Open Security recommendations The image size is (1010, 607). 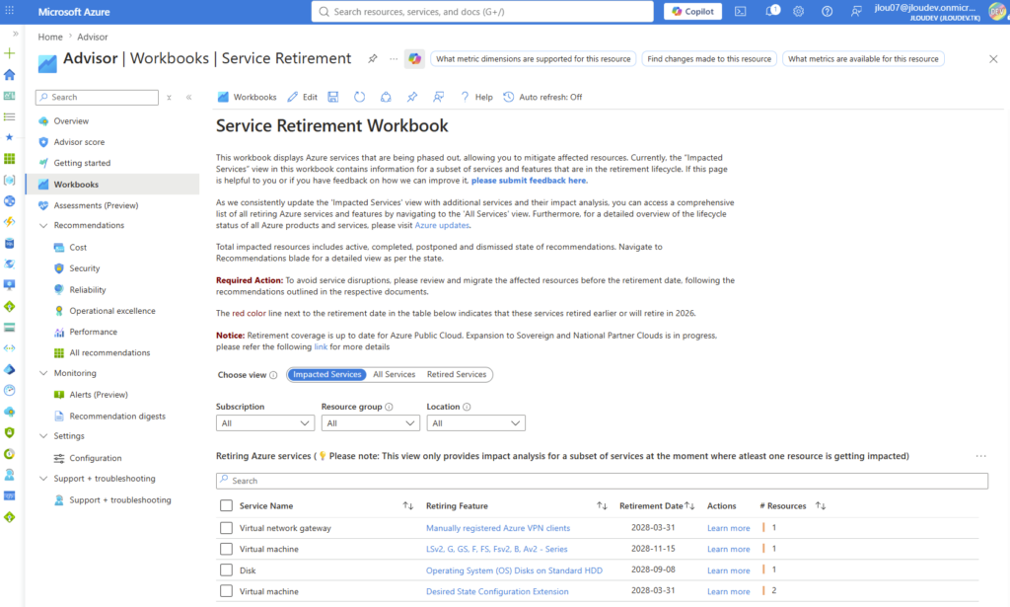point(85,268)
